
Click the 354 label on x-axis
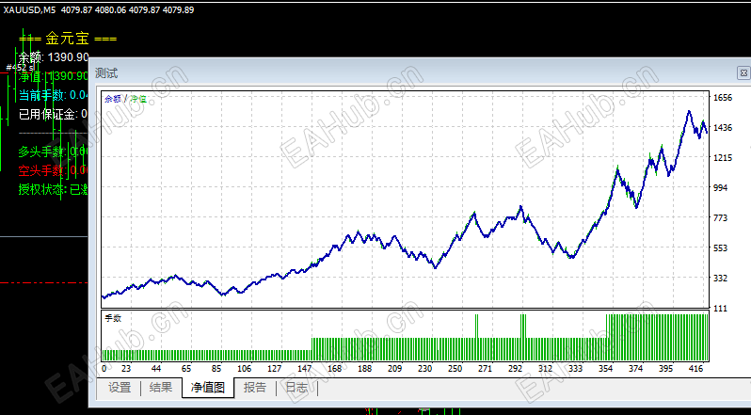[x=605, y=369]
